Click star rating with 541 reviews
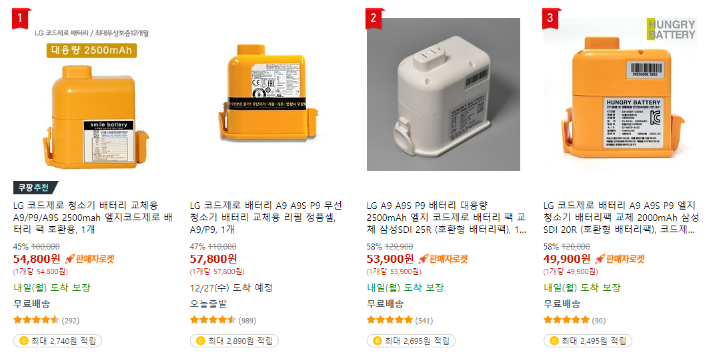725x354 pixels. (390, 320)
